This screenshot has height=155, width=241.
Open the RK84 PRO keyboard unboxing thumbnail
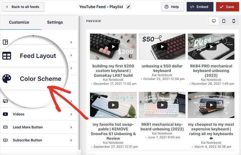(x=211, y=47)
